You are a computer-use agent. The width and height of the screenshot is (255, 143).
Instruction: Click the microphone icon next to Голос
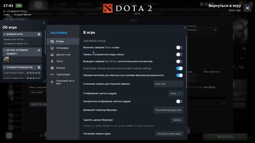point(52,61)
